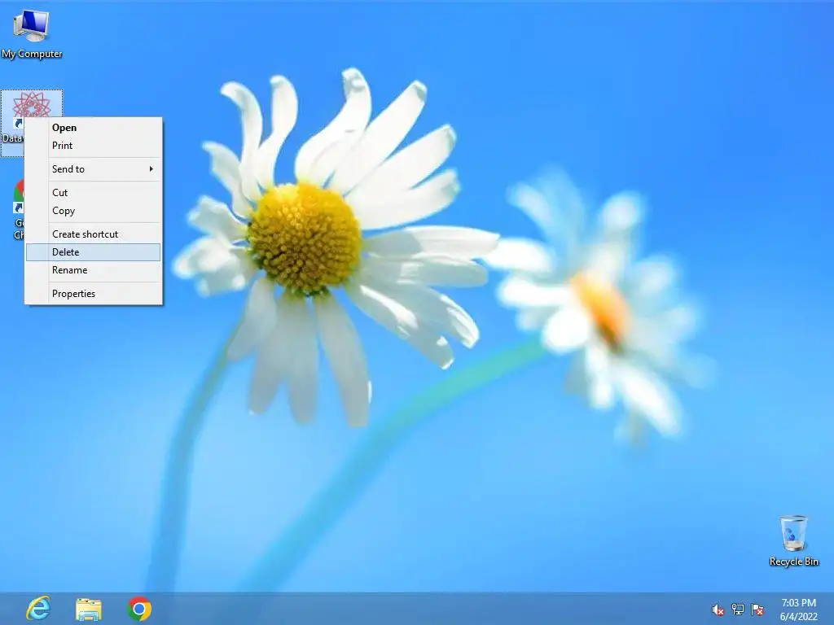Choose Print in the context menu
This screenshot has height=625, width=834.
coord(94,146)
